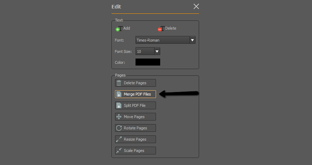The width and height of the screenshot is (312, 165).
Task: Open the Font dropdown arrow
Action: click(x=192, y=40)
